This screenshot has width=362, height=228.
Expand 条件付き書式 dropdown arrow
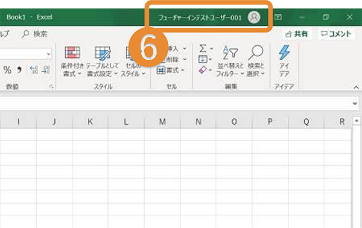pyautogui.click(x=80, y=74)
